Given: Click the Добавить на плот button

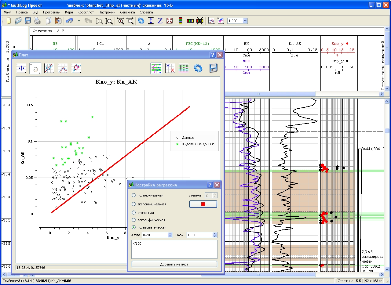Looking at the screenshot, I should point(174,264).
